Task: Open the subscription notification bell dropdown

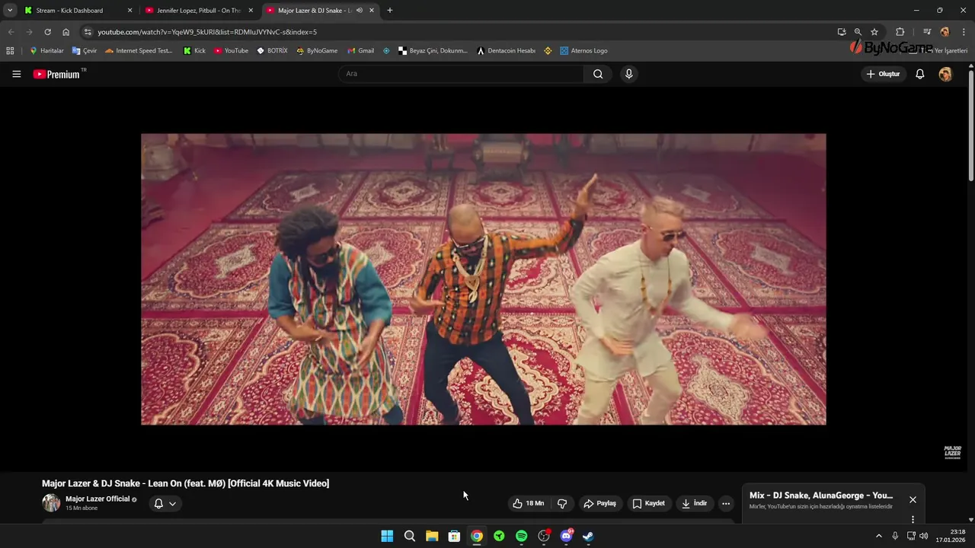Action: (x=165, y=503)
